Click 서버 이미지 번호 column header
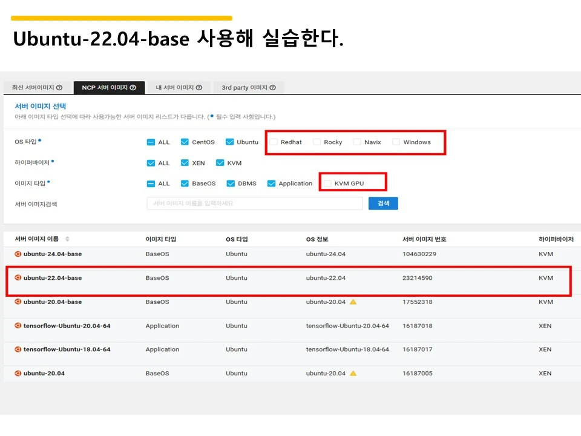The height and width of the screenshot is (436, 581). pos(424,239)
